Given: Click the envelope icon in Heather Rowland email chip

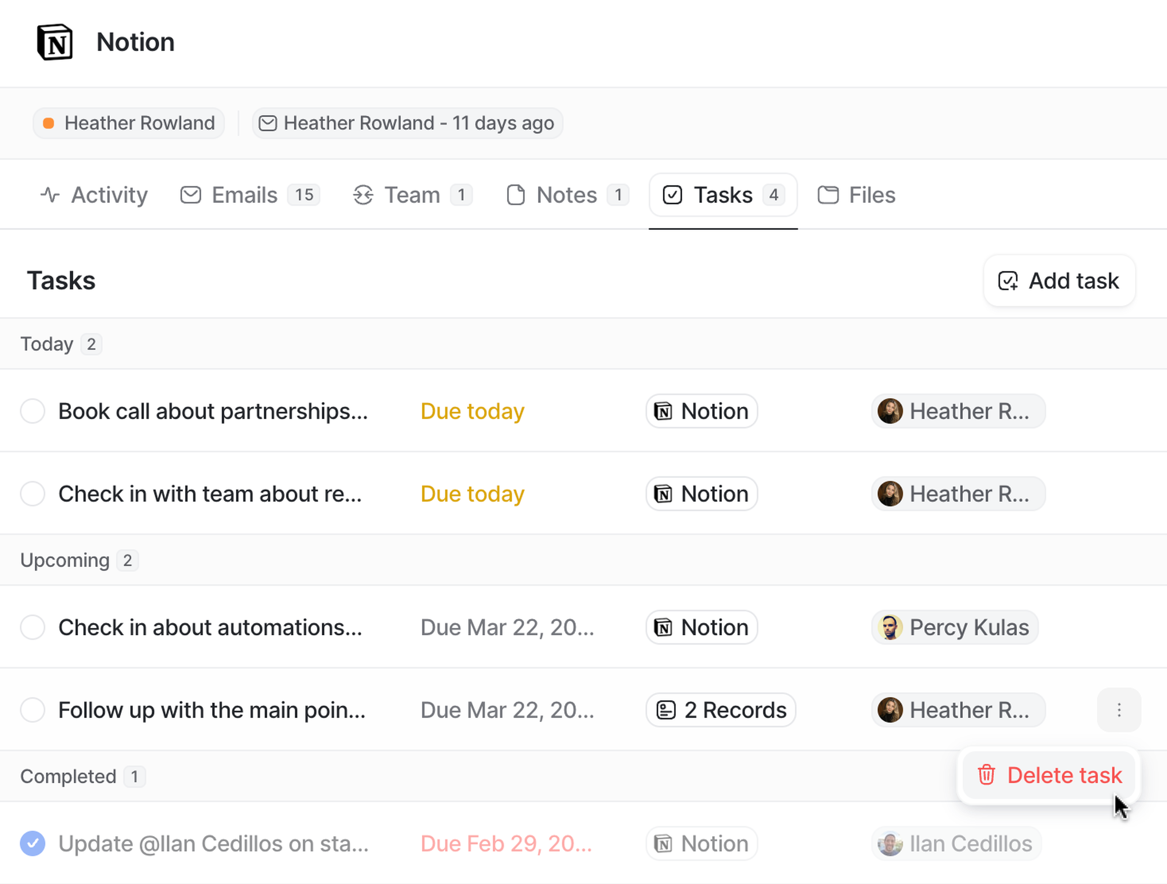Looking at the screenshot, I should pos(268,123).
